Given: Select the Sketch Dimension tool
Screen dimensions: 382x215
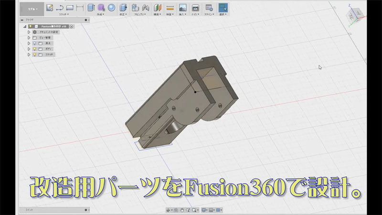Looking at the screenshot, I should (x=80, y=8).
